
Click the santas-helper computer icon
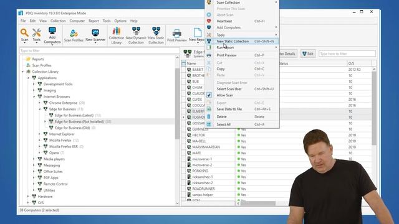coord(189,195)
